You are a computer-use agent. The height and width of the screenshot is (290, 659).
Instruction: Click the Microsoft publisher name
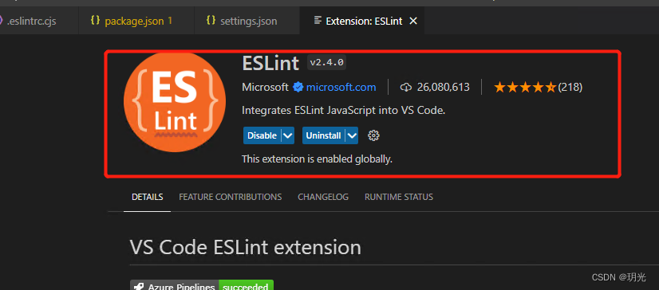tap(265, 88)
